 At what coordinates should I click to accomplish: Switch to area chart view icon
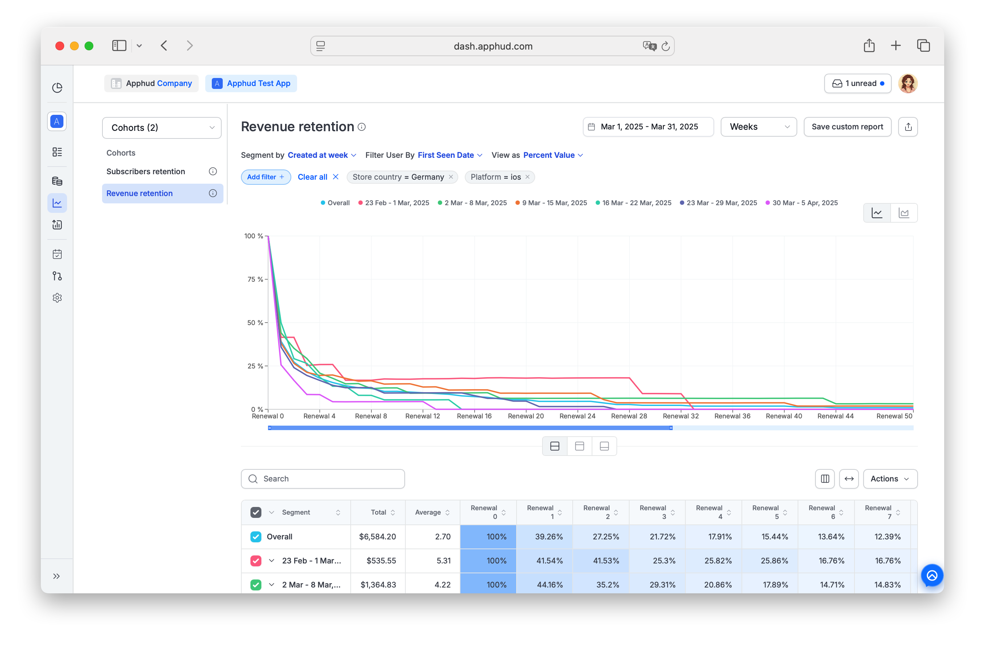[904, 213]
